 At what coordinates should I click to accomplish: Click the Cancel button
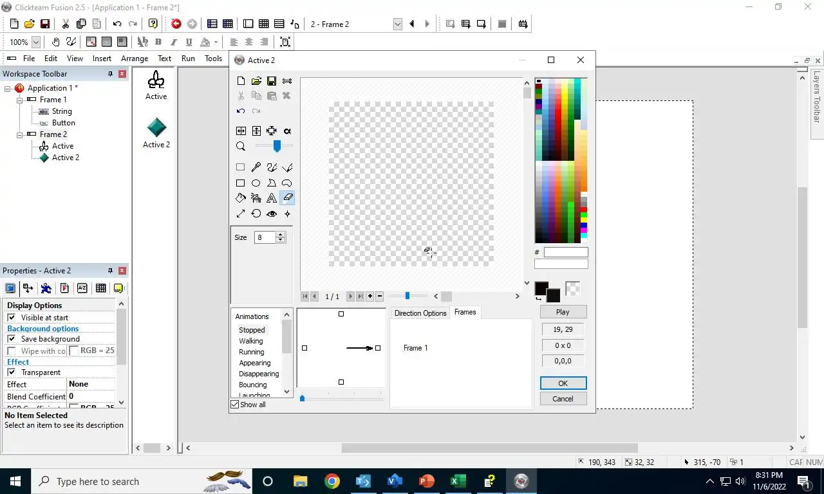pyautogui.click(x=563, y=399)
